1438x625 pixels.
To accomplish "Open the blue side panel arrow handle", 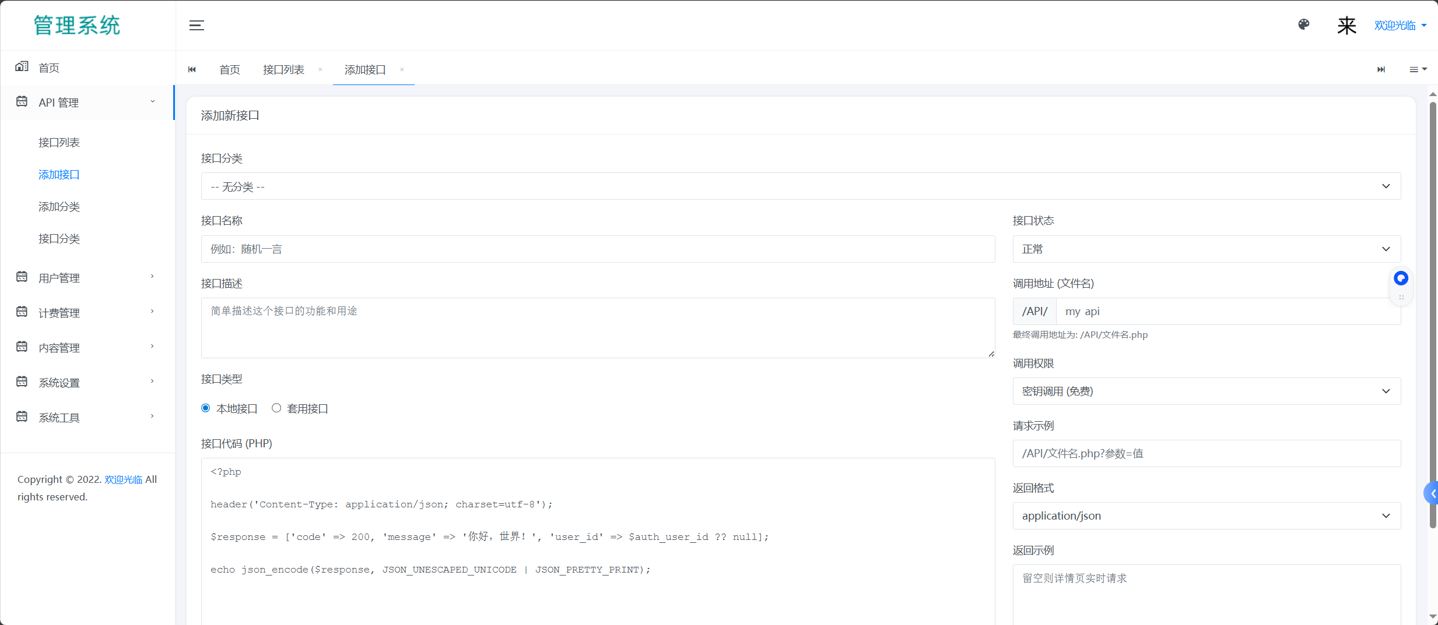I will [x=1432, y=493].
